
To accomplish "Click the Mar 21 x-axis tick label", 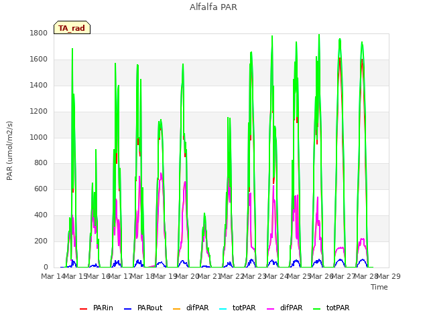I will (209, 276).
